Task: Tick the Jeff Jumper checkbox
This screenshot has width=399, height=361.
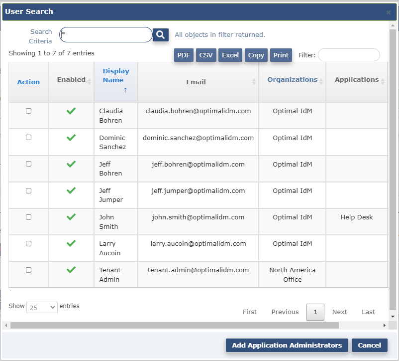Action: (28, 190)
